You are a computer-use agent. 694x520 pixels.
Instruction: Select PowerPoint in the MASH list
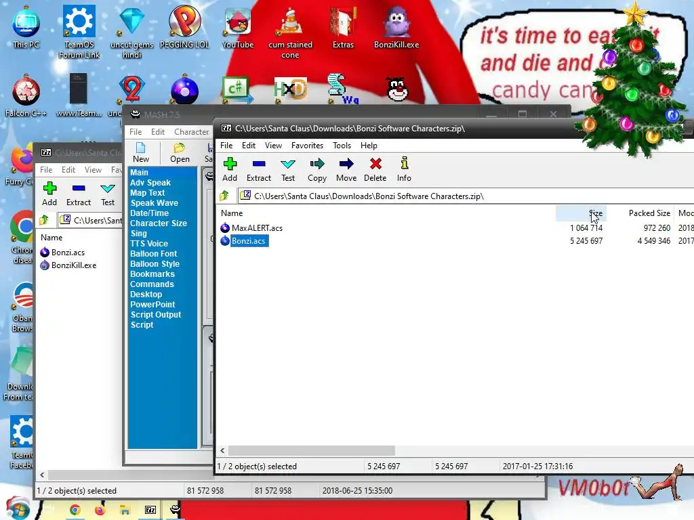pyautogui.click(x=152, y=305)
